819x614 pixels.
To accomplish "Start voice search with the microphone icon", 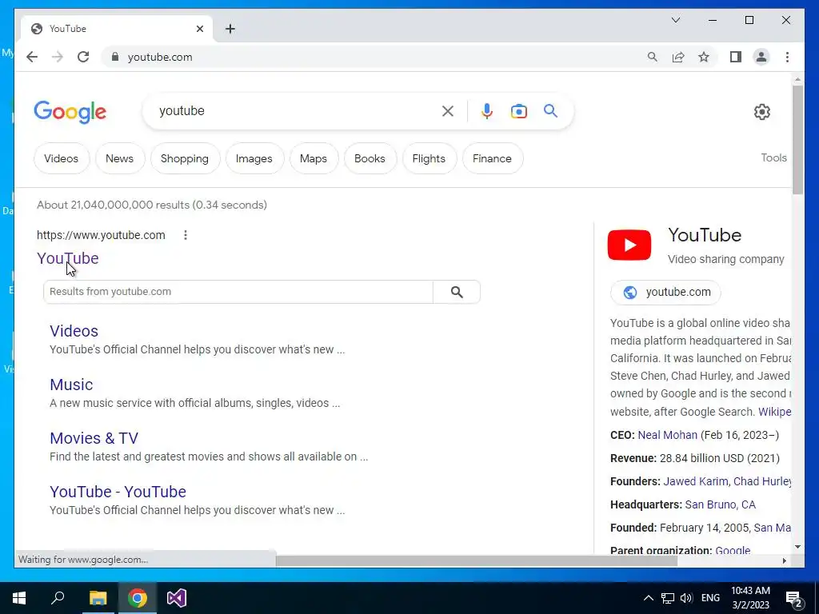I will click(487, 111).
